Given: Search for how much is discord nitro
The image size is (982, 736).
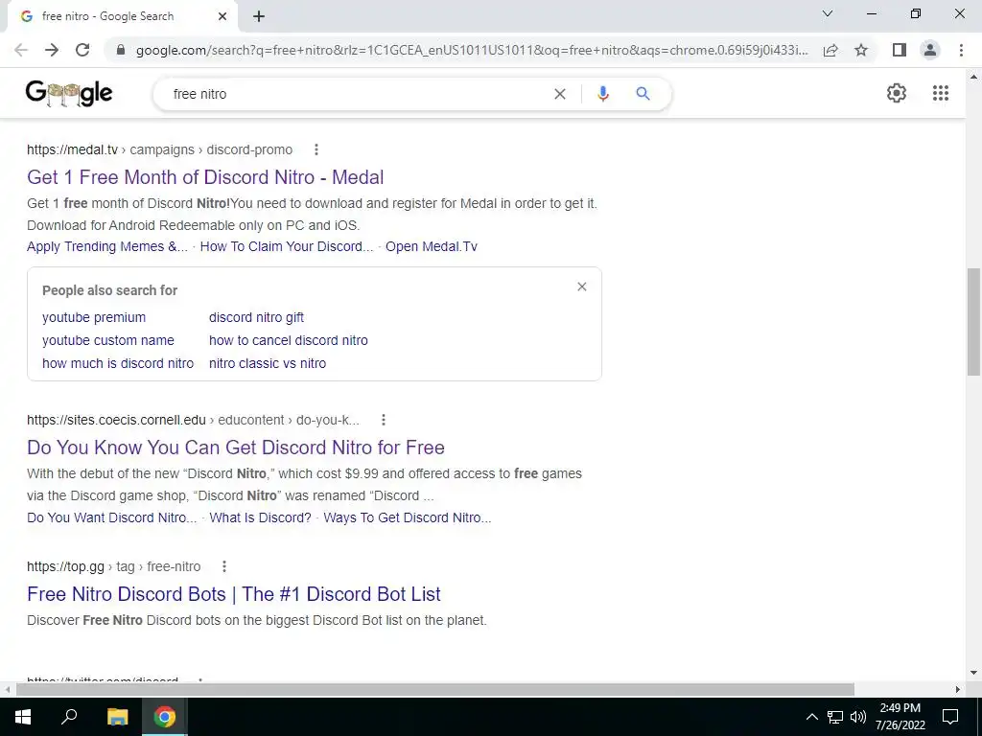Looking at the screenshot, I should point(118,363).
